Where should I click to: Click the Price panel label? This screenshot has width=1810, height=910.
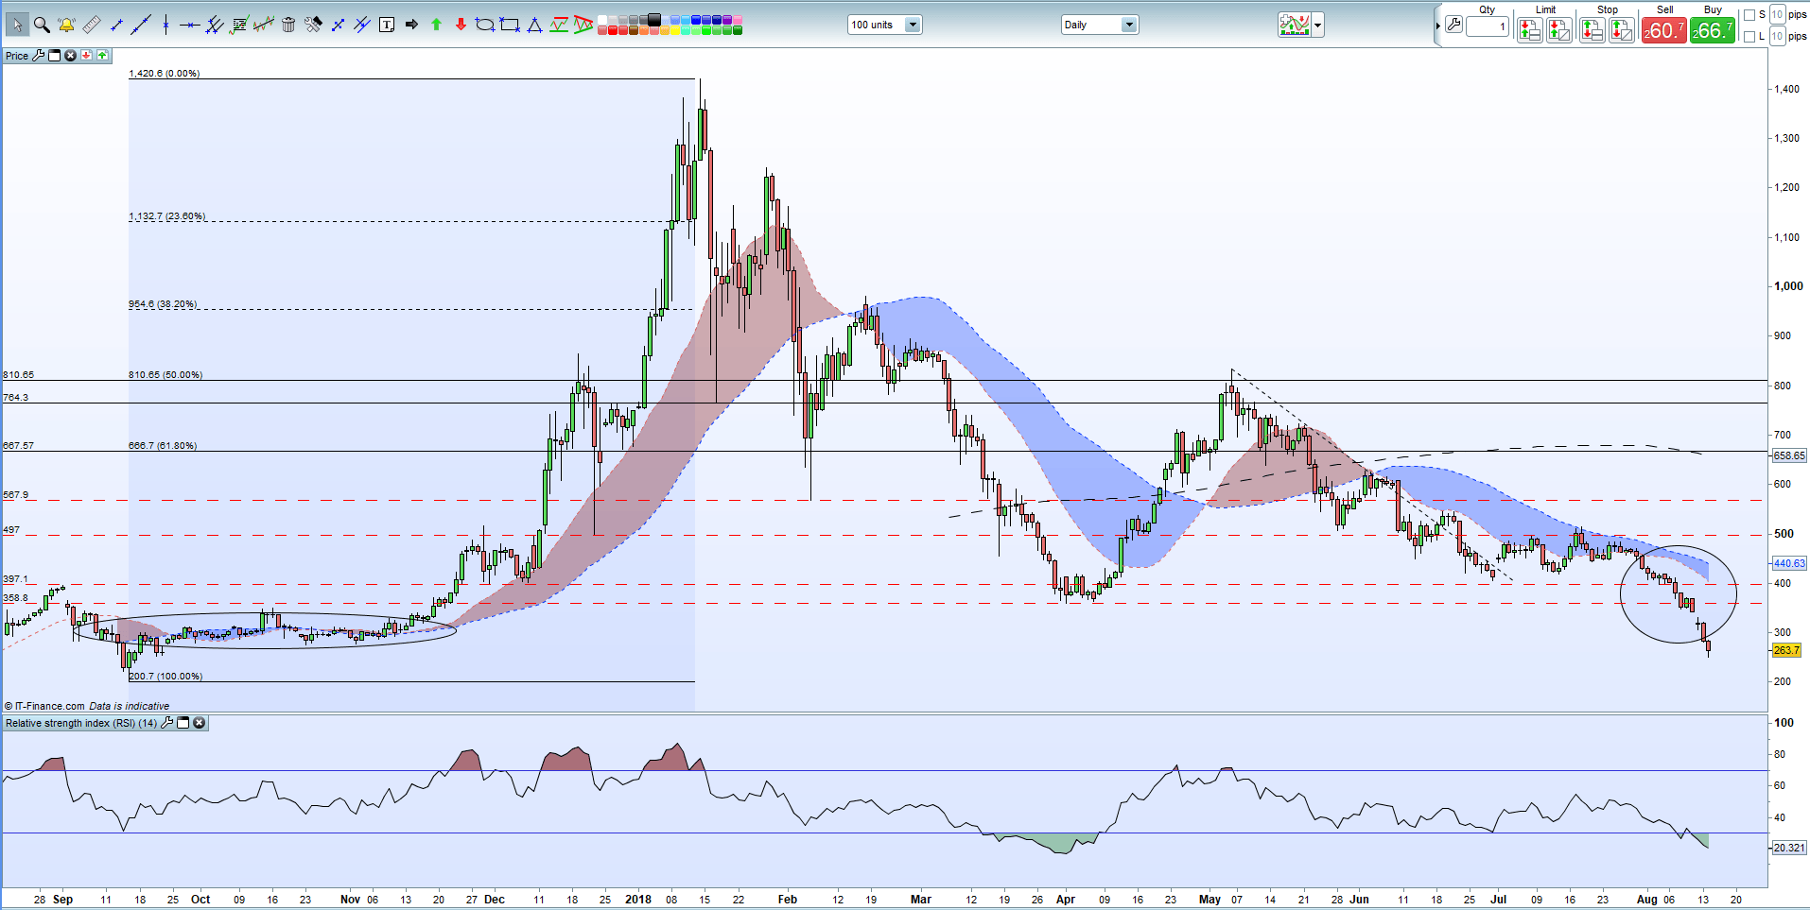[17, 56]
